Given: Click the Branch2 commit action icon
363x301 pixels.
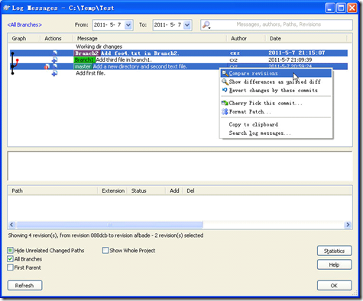Looking at the screenshot, I should pyautogui.click(x=55, y=53).
